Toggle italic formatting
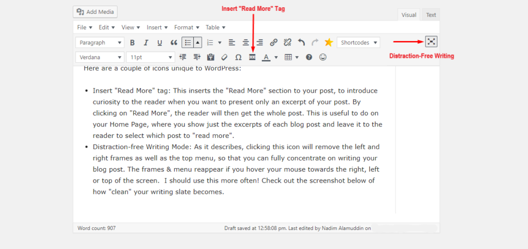Image resolution: width=528 pixels, height=249 pixels. (x=146, y=43)
